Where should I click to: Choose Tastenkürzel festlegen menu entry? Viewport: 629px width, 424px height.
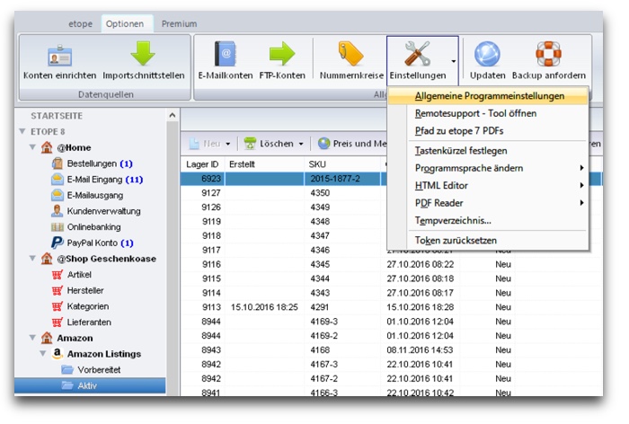(x=488, y=151)
